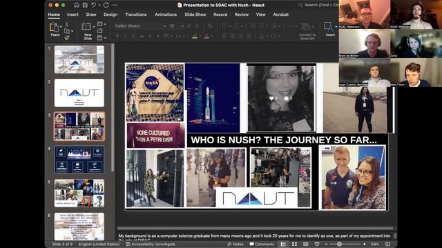Fit slide to current window

[x=388, y=244]
